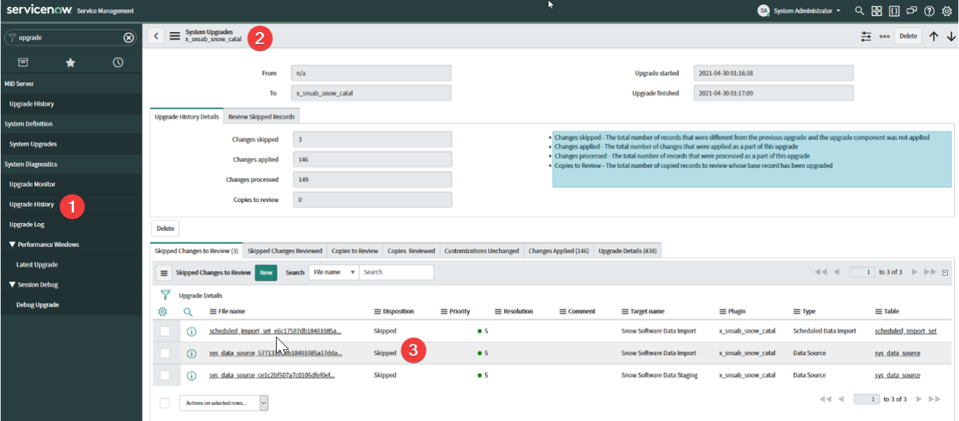Toggle the list filter funnel icon
This screenshot has width=959, height=421.
coord(165,295)
